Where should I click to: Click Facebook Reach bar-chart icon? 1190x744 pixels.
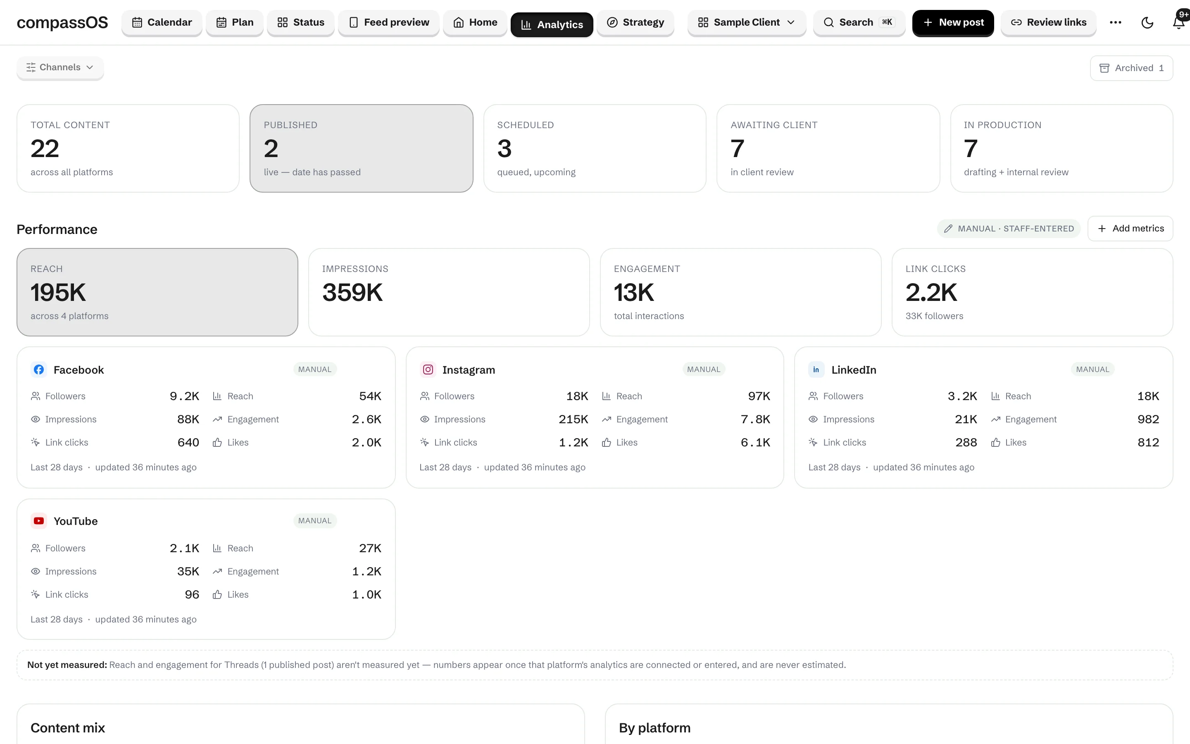[x=217, y=396]
